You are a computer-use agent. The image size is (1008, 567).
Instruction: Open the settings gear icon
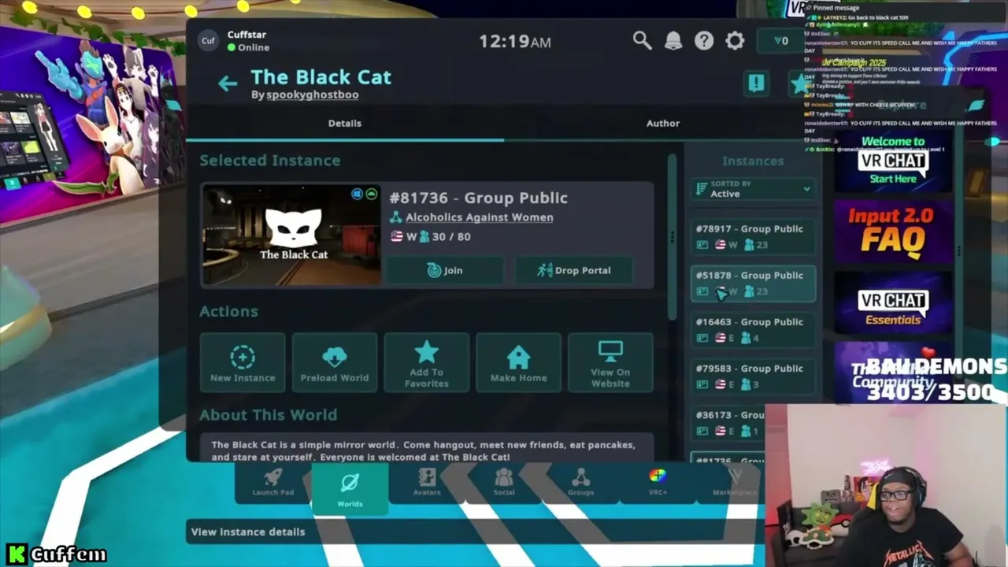735,41
